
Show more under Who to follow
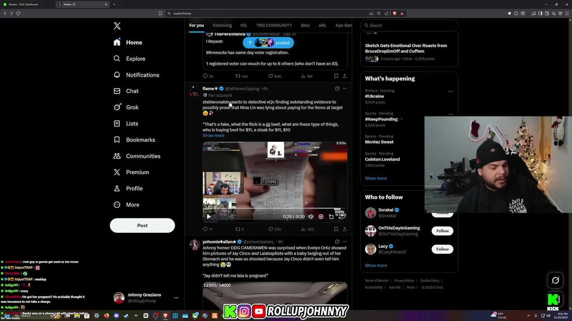click(x=376, y=265)
